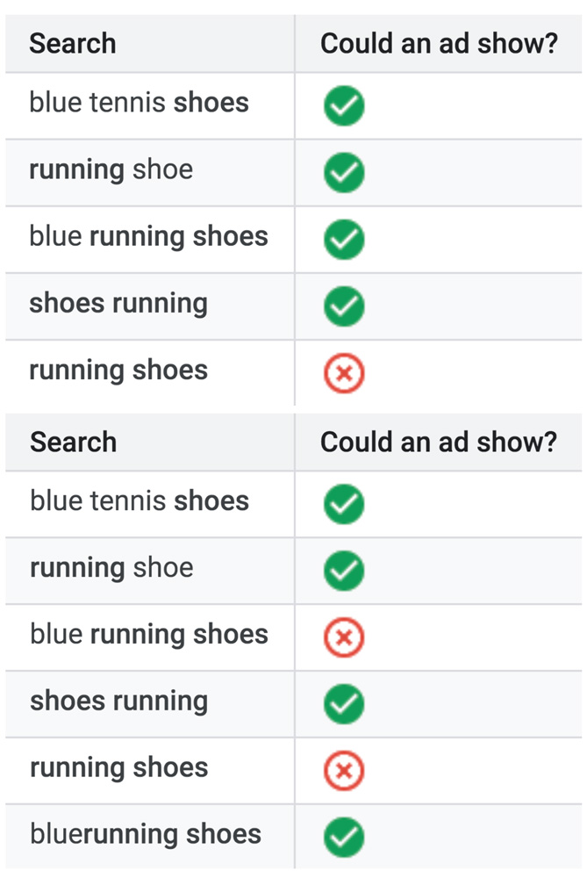Click the first table's Search column header
The width and height of the screenshot is (587, 878).
(73, 43)
